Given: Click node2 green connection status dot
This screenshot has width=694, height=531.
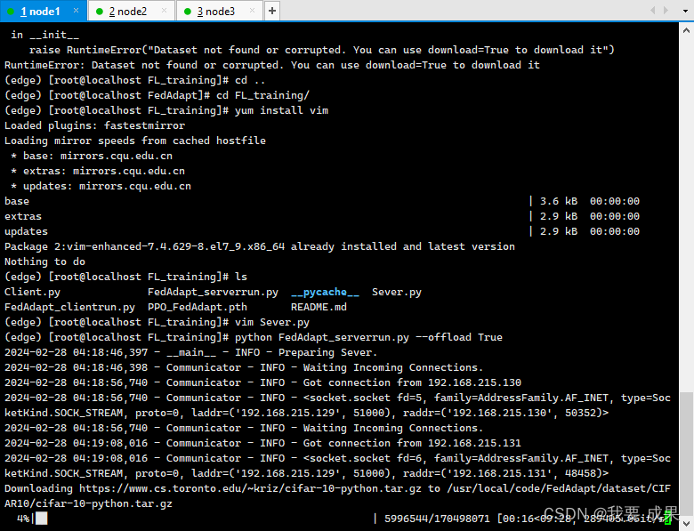Looking at the screenshot, I should coord(99,12).
